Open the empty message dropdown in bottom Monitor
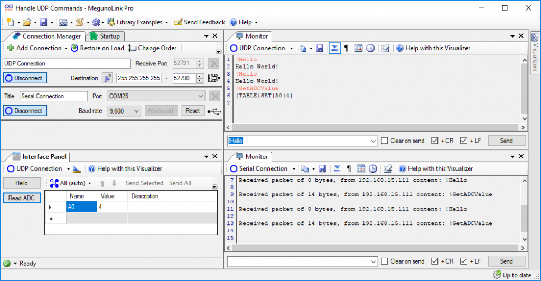Screen dimensions: 541x281 click(373, 261)
